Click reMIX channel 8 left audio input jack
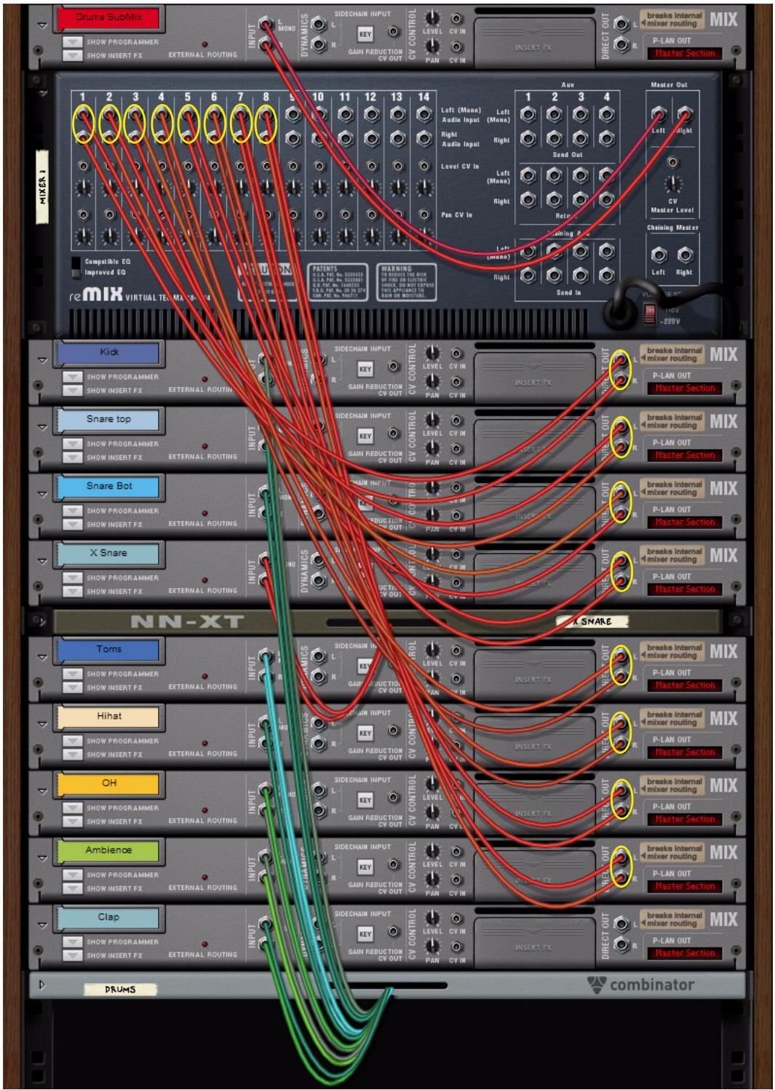Screen dimensions: 775x1090 (x=266, y=114)
